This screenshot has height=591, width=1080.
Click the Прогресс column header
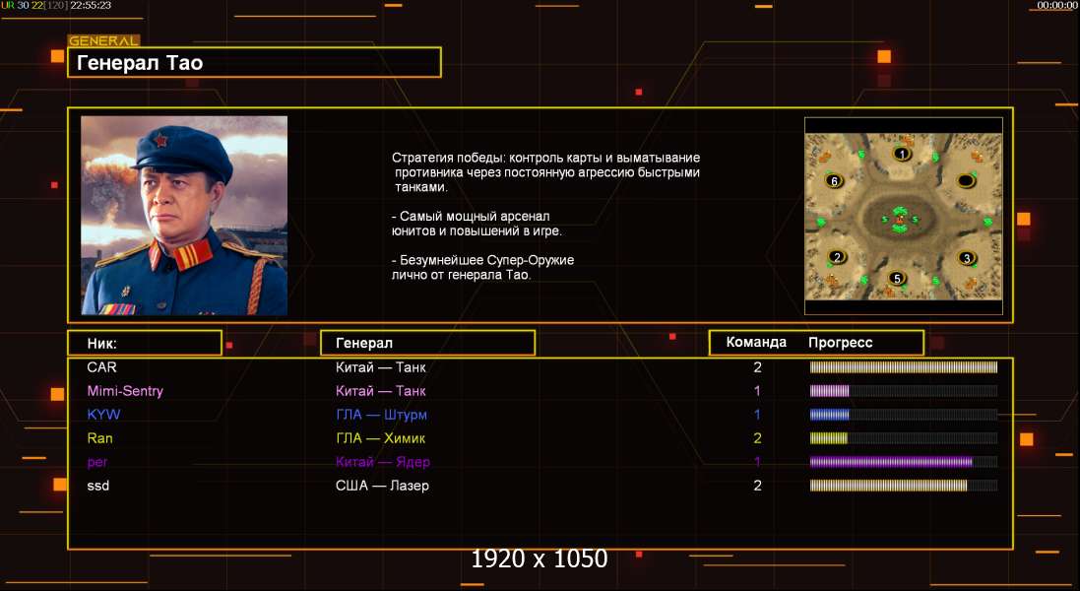(x=841, y=343)
